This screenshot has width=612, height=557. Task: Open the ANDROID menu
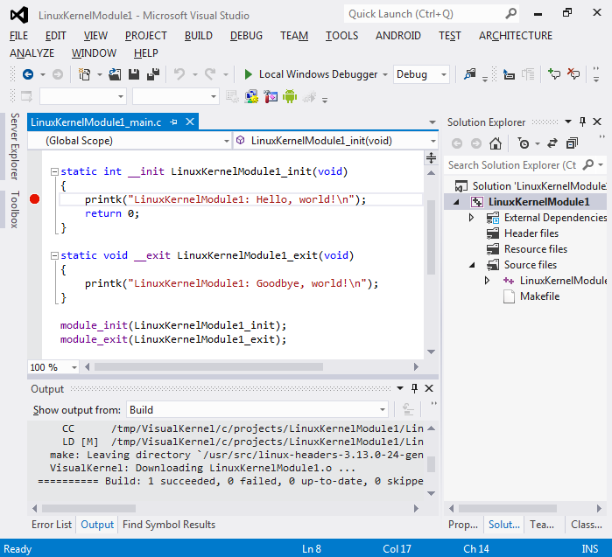click(x=398, y=36)
